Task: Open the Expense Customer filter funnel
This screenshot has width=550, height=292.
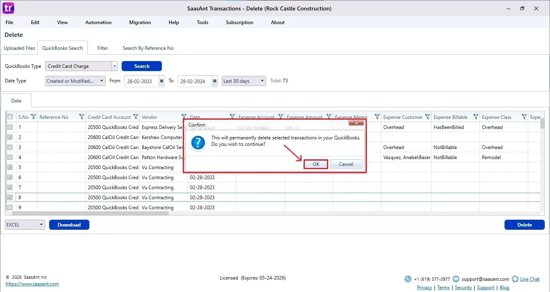Action: tap(428, 117)
